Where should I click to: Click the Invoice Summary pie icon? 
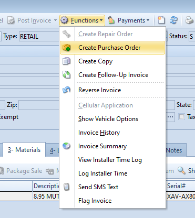click(x=67, y=146)
